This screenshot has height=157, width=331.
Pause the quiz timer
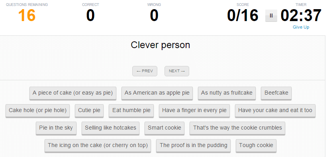click(271, 16)
